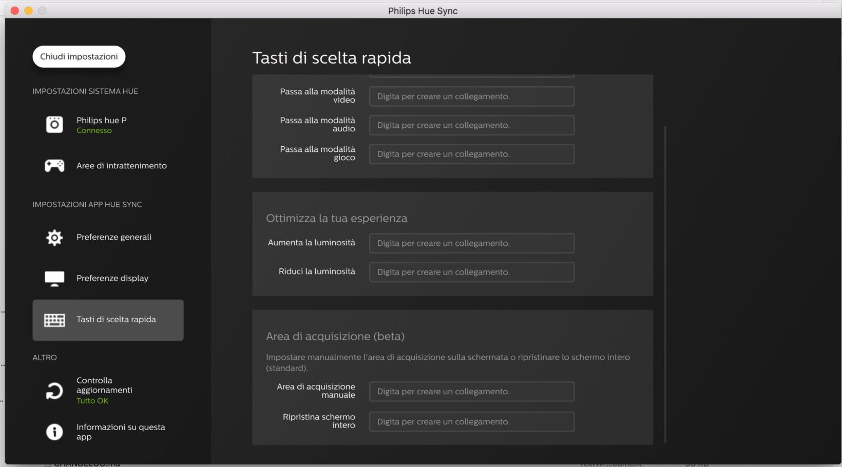Click the Aumenta la luminosità label

tap(312, 243)
